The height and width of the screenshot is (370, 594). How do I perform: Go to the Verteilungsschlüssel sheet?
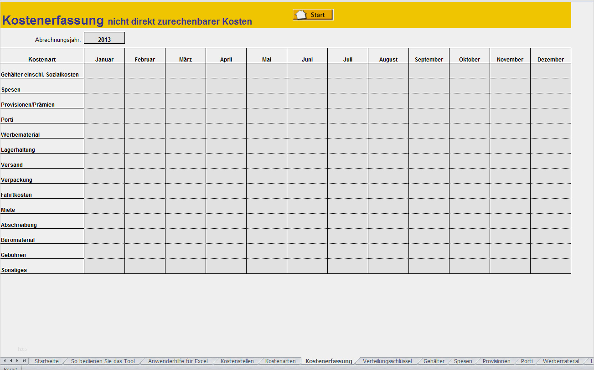click(387, 361)
